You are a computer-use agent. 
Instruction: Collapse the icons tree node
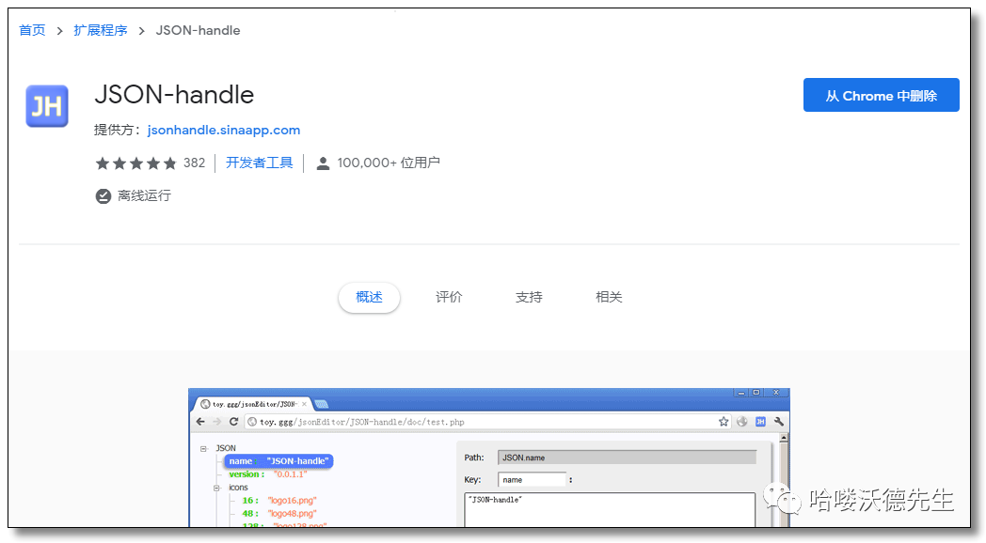click(x=216, y=488)
